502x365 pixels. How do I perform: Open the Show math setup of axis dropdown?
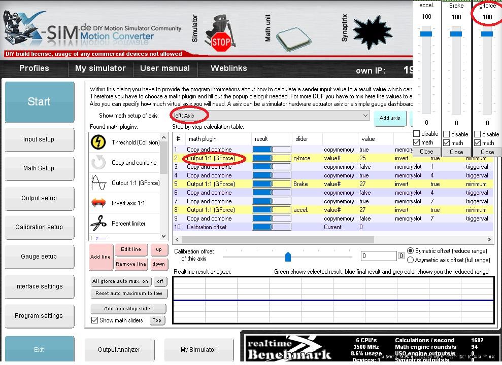tap(364, 116)
